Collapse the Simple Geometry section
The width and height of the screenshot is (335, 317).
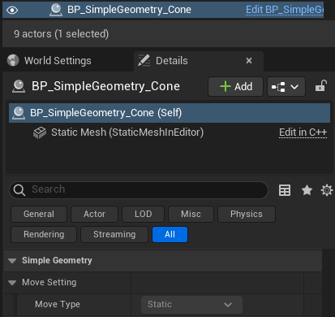[x=12, y=261]
